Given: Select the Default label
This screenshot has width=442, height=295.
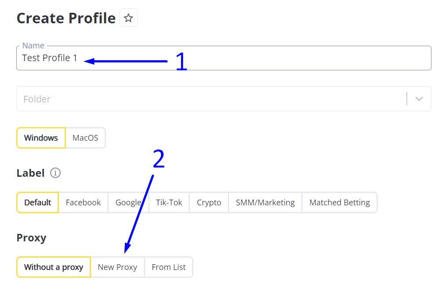Looking at the screenshot, I should [x=38, y=203].
